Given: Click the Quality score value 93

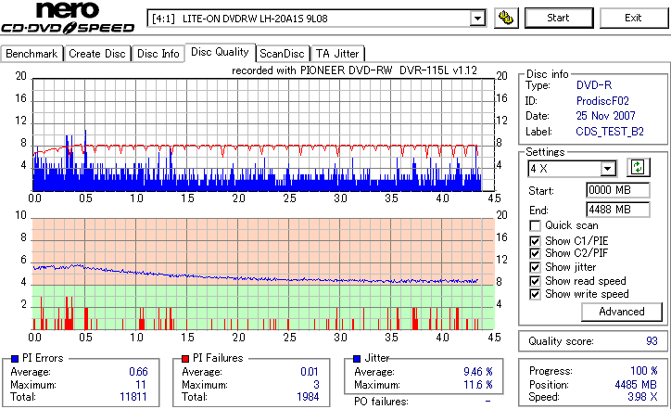Looking at the screenshot, I should pyautogui.click(x=652, y=341).
